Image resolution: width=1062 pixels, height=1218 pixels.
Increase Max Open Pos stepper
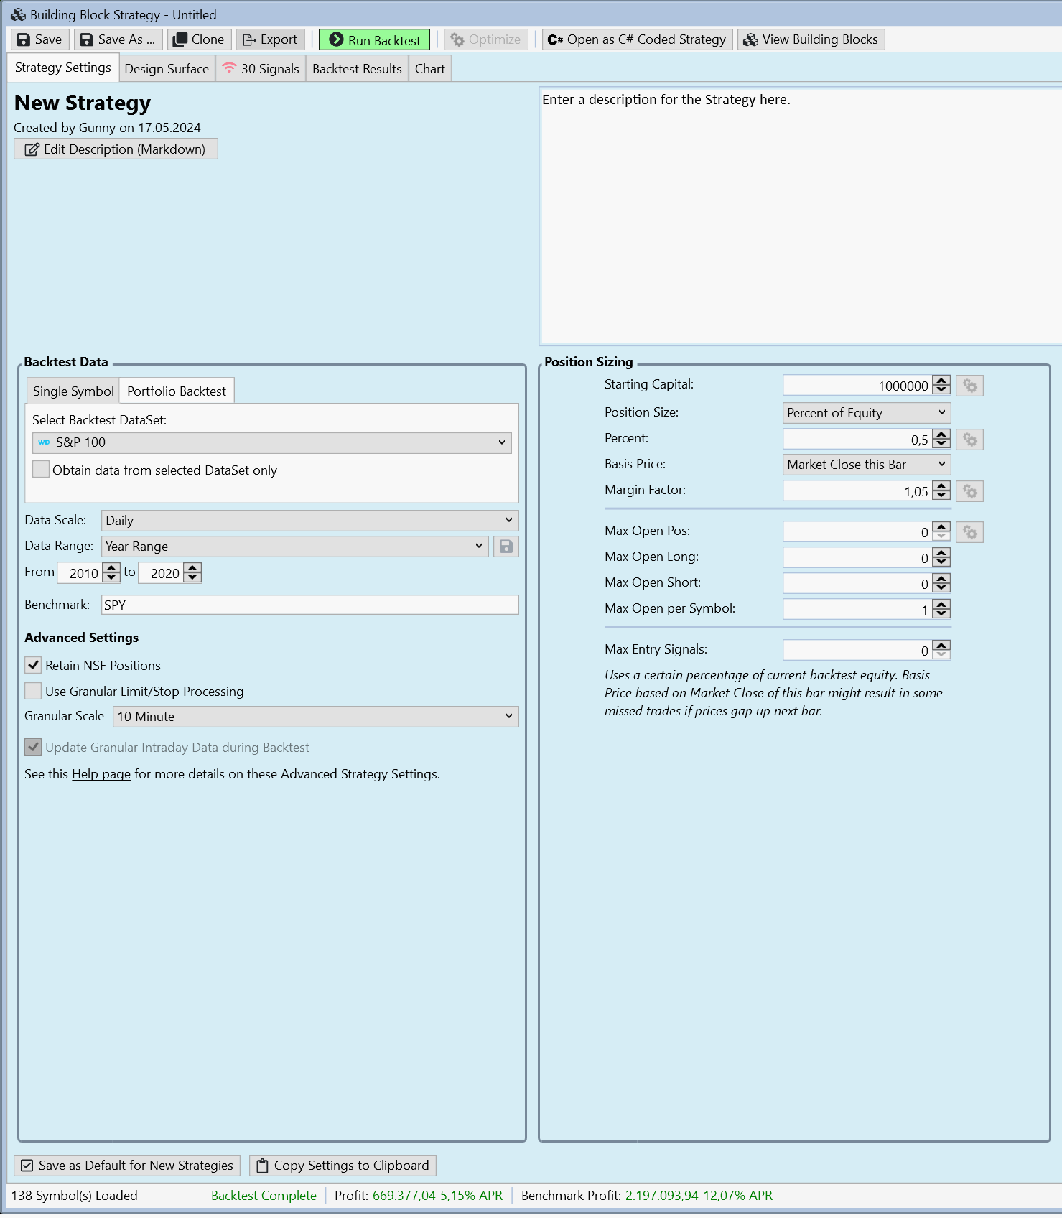pyautogui.click(x=941, y=527)
